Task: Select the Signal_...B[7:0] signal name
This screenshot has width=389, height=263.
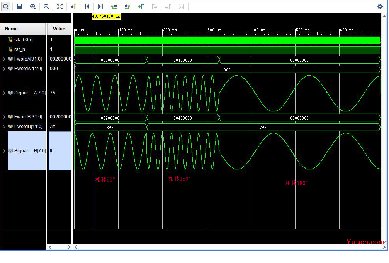Action: tap(30, 150)
